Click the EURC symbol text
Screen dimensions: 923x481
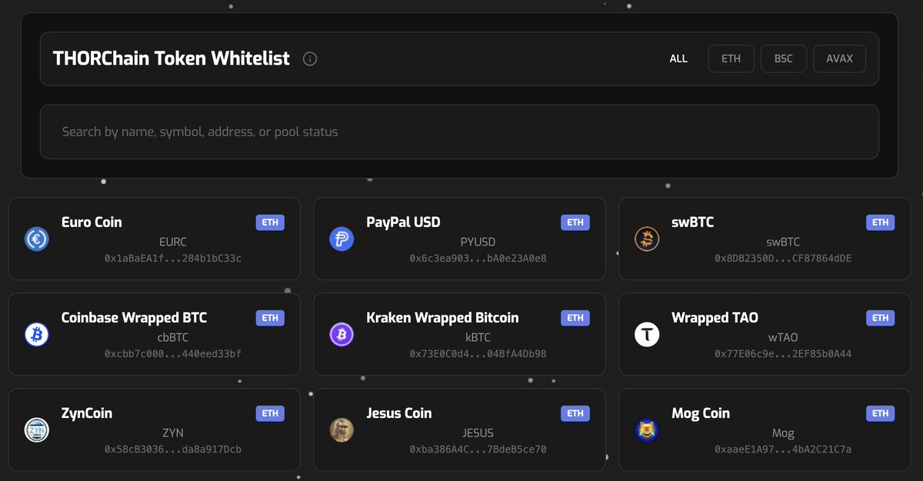point(173,242)
